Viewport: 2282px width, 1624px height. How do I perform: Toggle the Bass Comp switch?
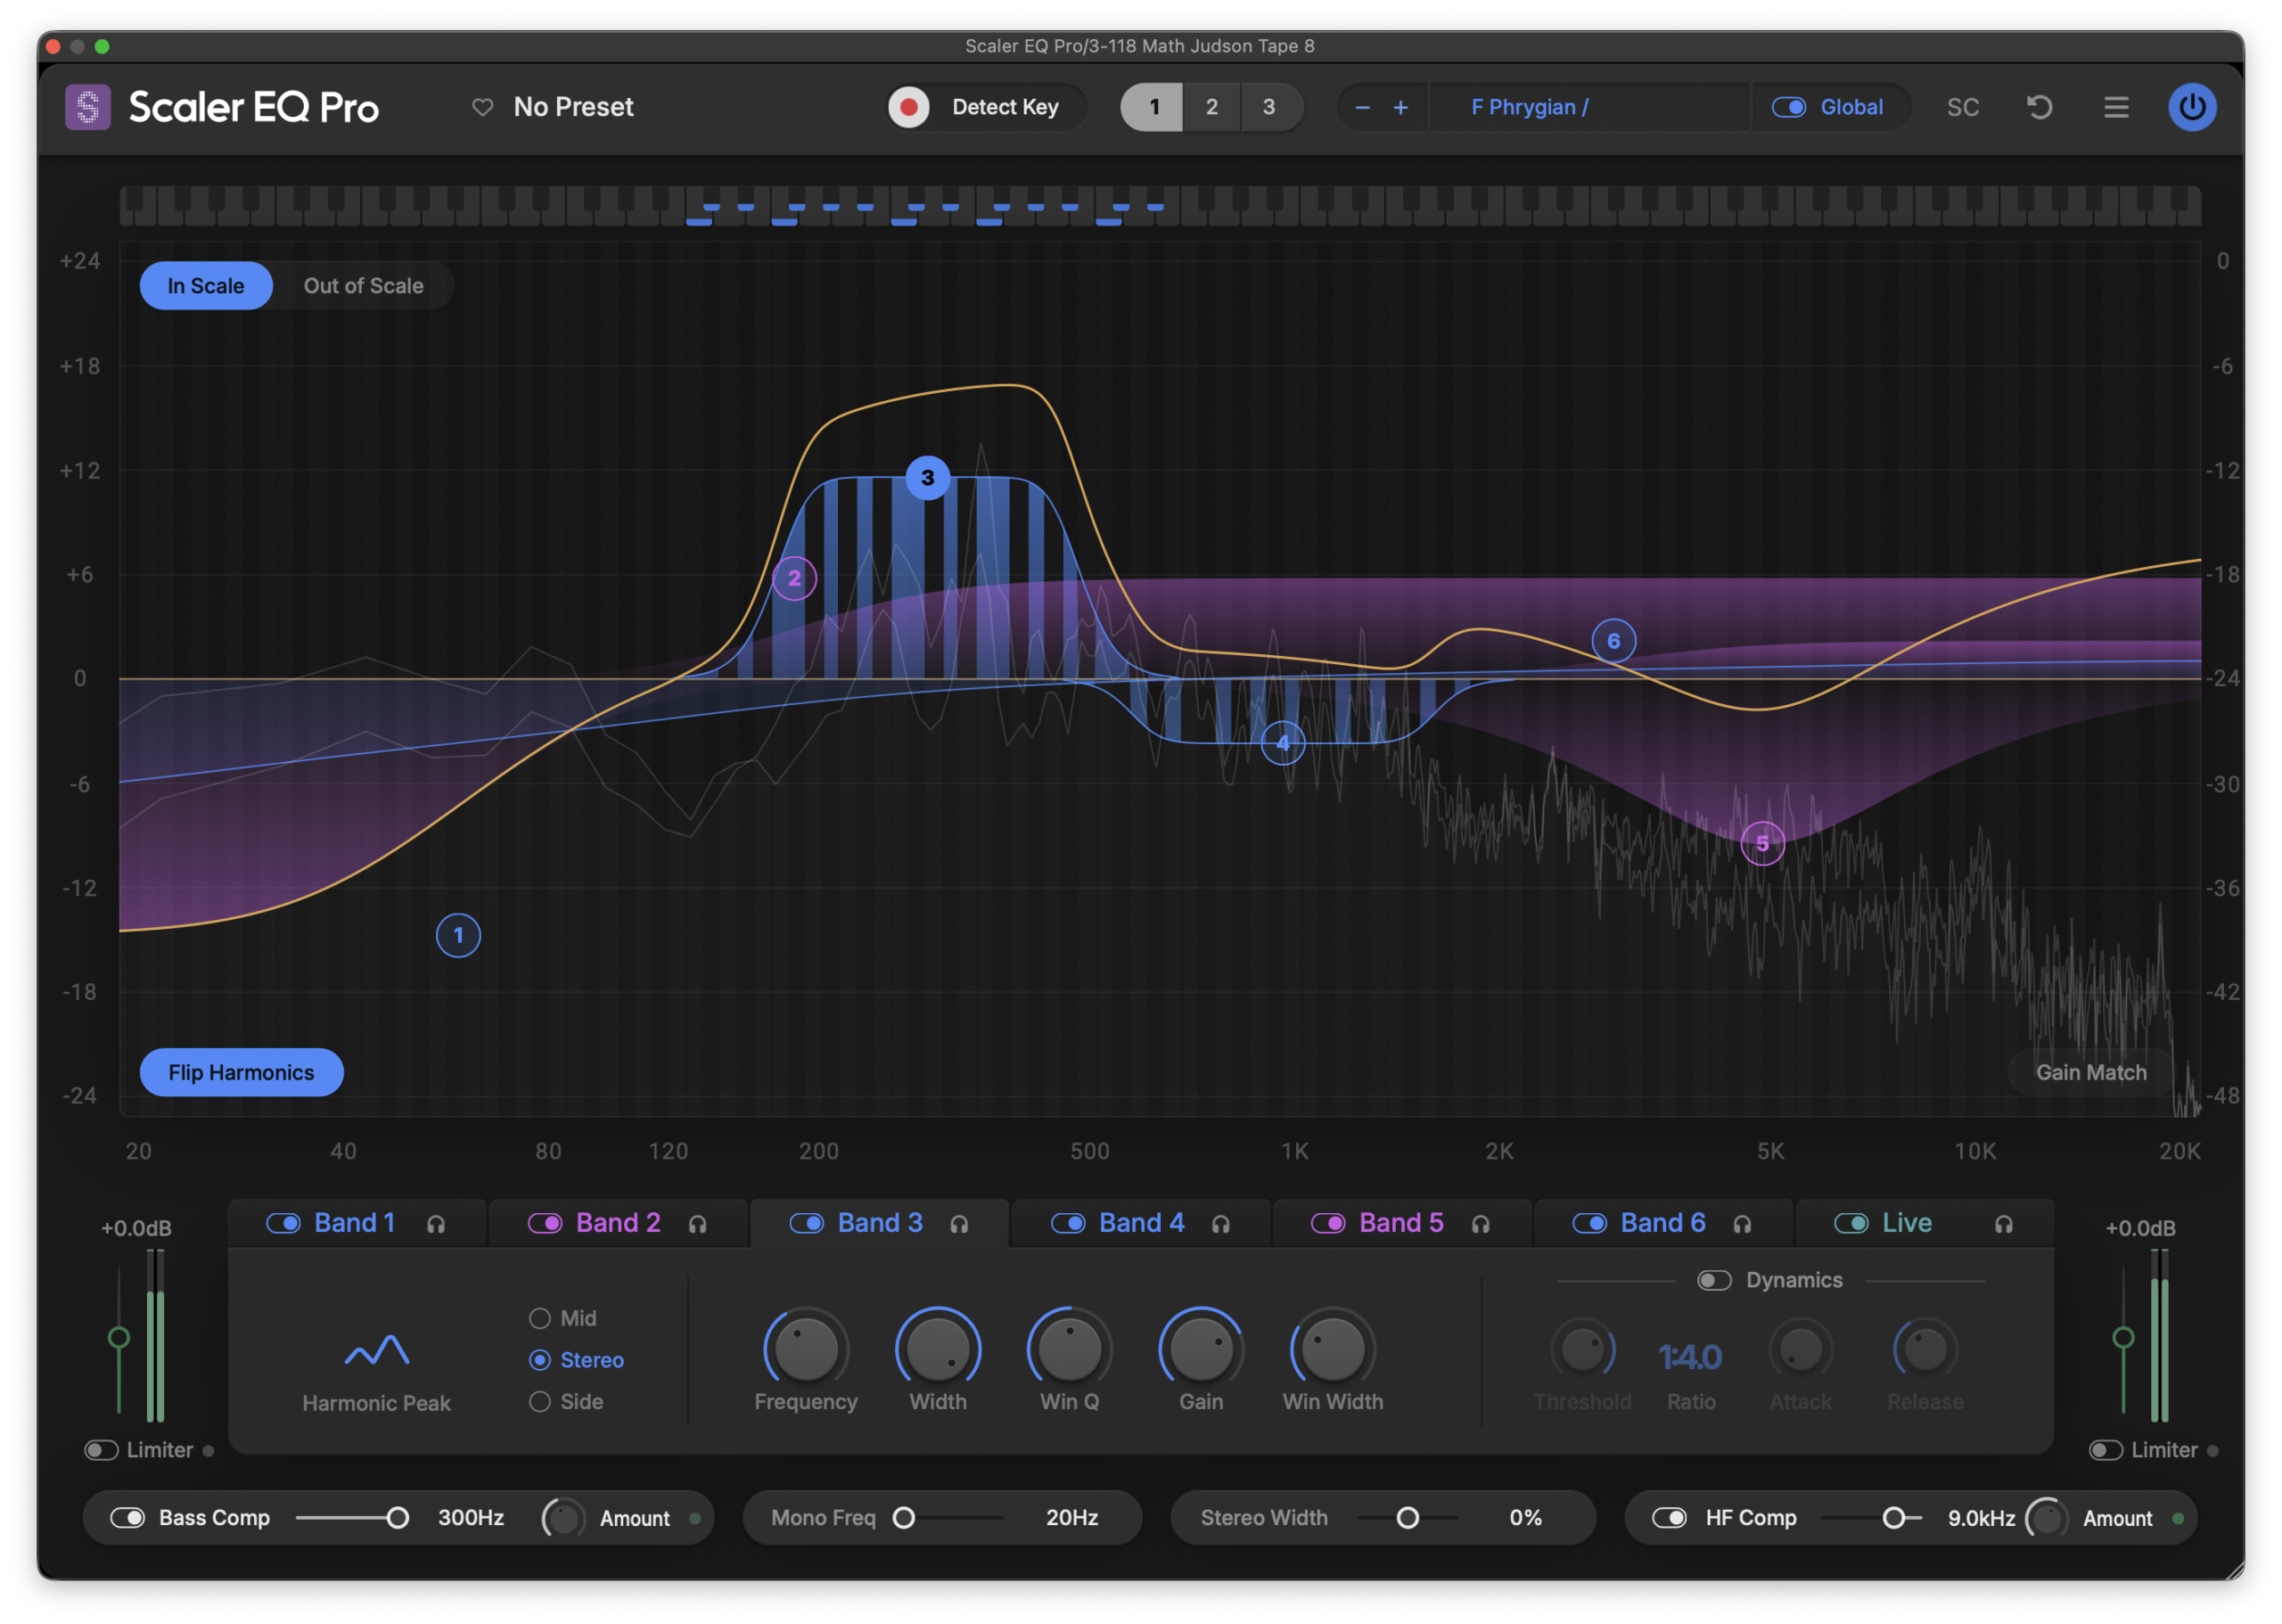click(128, 1518)
